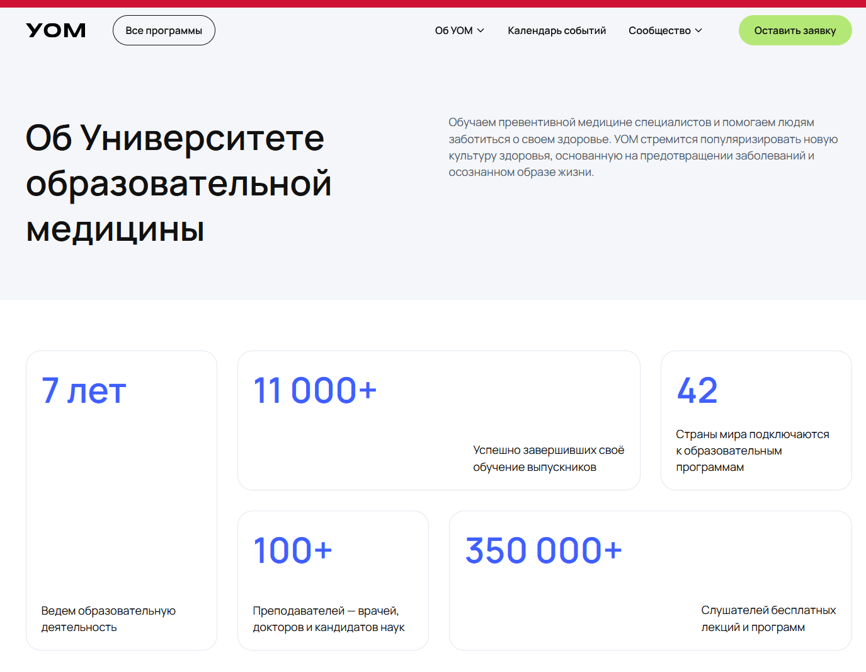
Task: Click the '350 000+' listeners number
Action: (544, 551)
